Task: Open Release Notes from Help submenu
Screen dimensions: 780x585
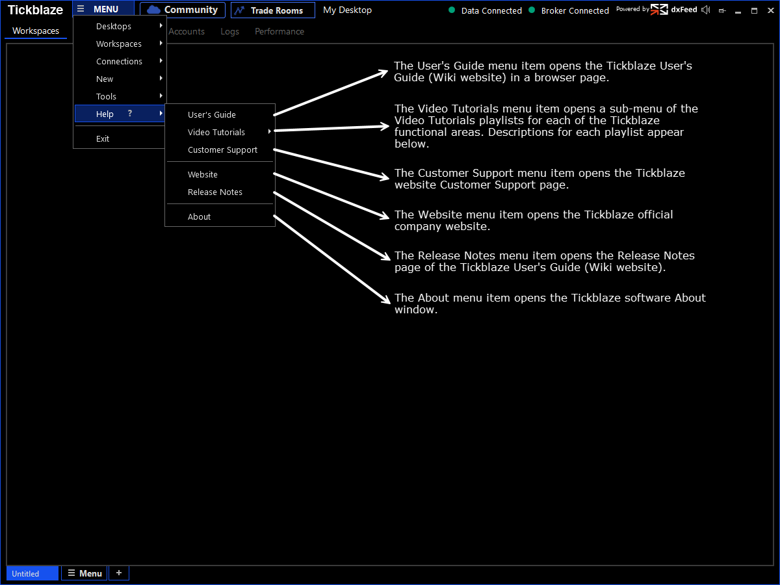Action: pos(220,192)
